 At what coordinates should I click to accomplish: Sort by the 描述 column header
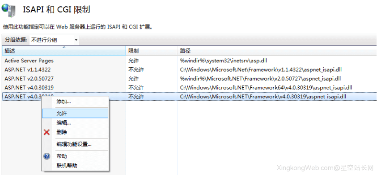click(64, 51)
